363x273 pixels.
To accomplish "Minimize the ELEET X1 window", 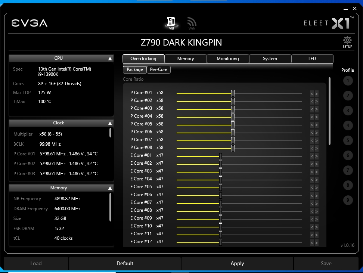I will tap(346, 9).
